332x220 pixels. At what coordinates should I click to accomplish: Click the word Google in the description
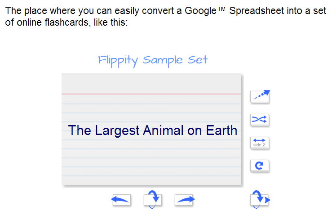pos(200,11)
